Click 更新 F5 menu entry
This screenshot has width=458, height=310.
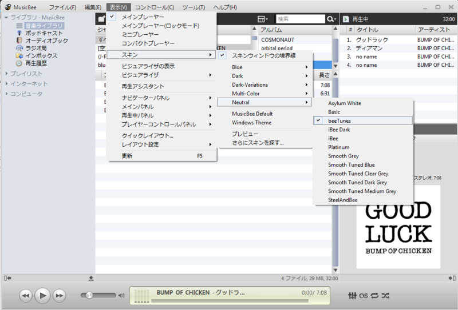(x=161, y=156)
